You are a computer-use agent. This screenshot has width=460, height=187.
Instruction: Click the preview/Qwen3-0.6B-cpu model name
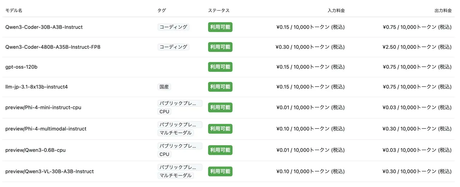pyautogui.click(x=35, y=150)
